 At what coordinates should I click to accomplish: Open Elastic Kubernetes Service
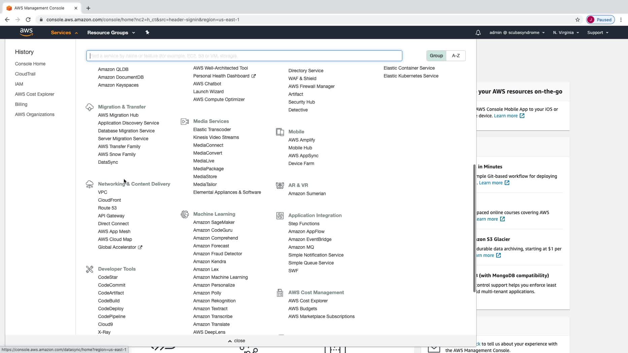(411, 76)
